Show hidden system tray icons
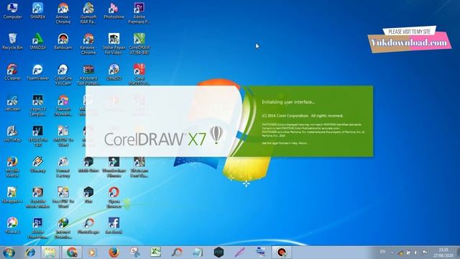460x259 pixels. click(x=392, y=253)
